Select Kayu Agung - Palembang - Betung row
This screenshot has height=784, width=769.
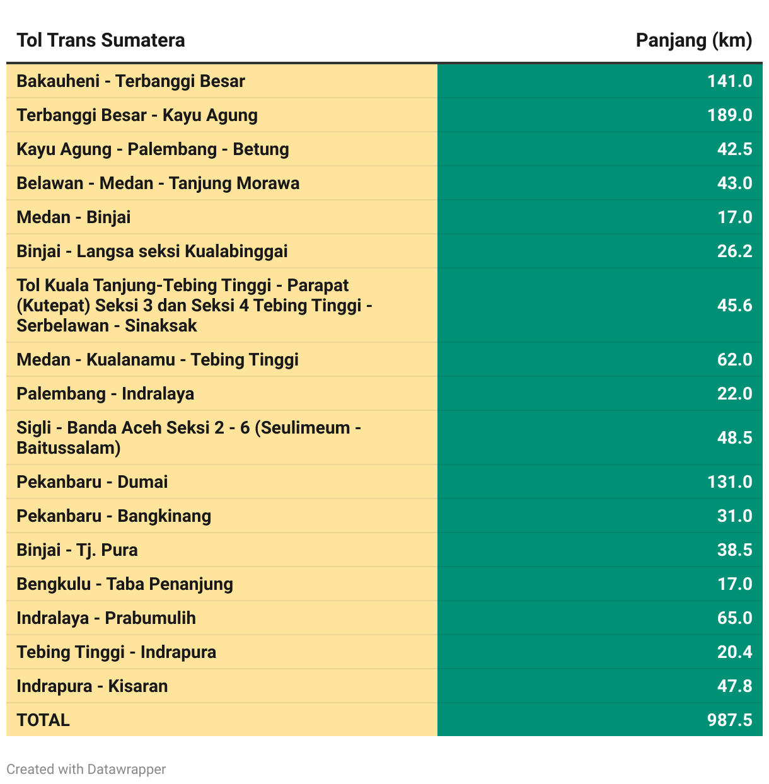pyautogui.click(x=384, y=149)
